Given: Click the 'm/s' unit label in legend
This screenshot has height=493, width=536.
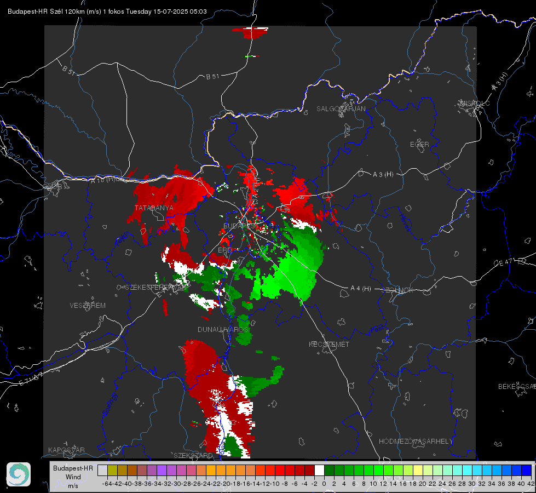Looking at the screenshot, I should 73,486.
